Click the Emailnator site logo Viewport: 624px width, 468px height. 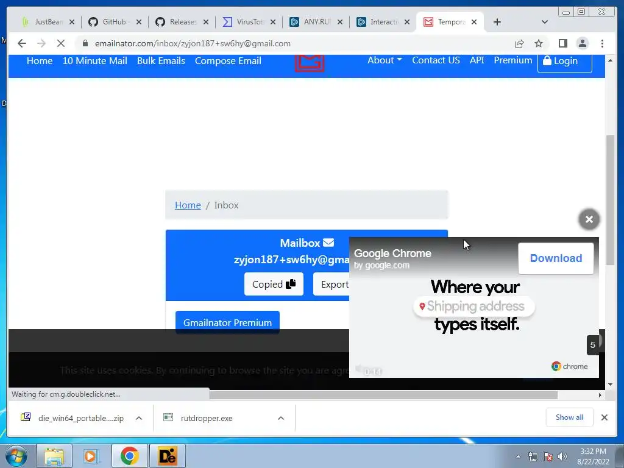point(310,63)
